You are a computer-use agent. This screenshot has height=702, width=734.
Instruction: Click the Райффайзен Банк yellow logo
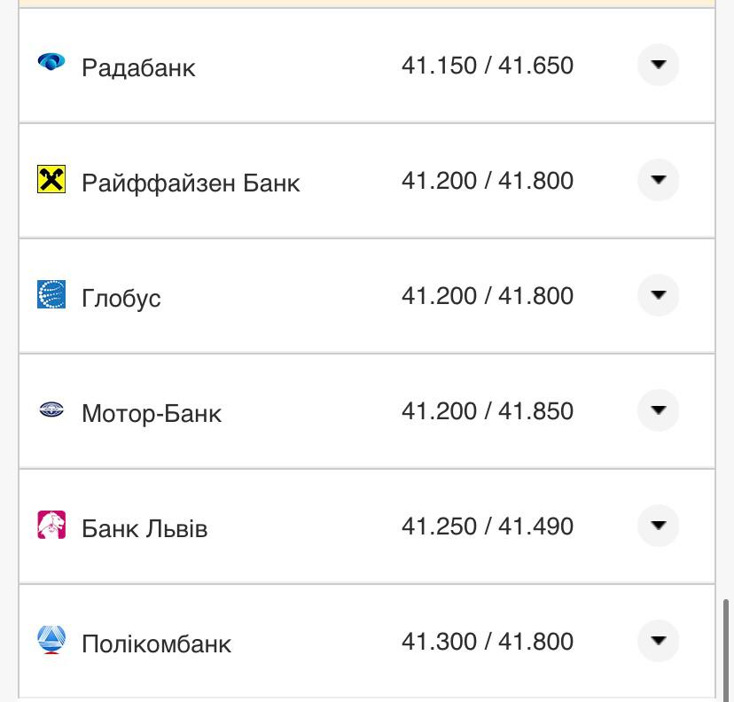[x=51, y=179]
